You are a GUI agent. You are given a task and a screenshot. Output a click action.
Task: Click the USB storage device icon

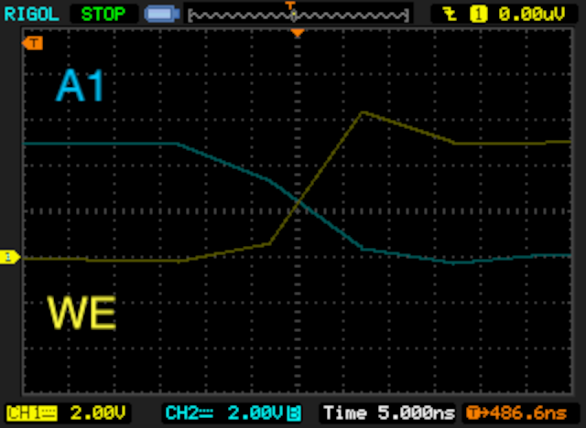tap(162, 15)
